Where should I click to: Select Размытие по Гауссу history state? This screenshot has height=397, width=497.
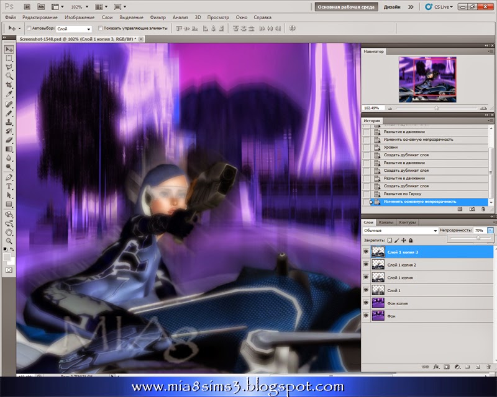click(426, 194)
